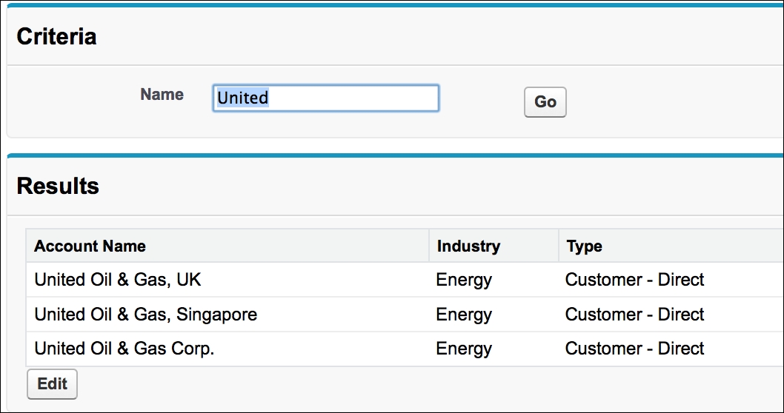This screenshot has height=413, width=784.
Task: Click the Industry column header
Action: tap(468, 246)
